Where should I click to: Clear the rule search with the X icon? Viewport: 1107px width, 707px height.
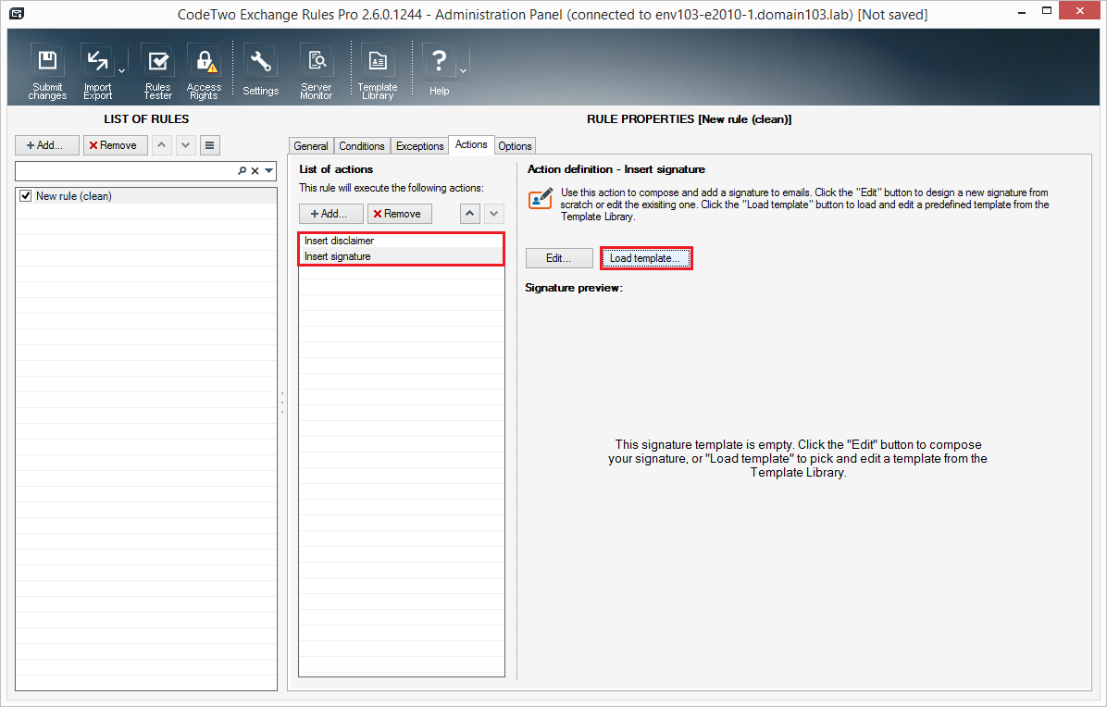255,171
